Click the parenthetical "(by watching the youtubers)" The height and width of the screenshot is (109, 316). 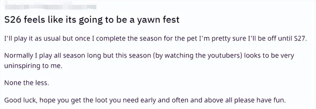[198, 56]
